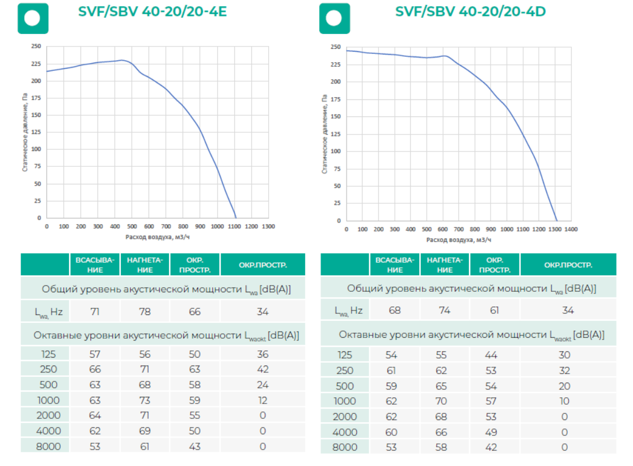Click the ВСАСЫВАНИЕ header in the left table
Image resolution: width=633 pixels, height=466 pixels.
click(x=95, y=265)
